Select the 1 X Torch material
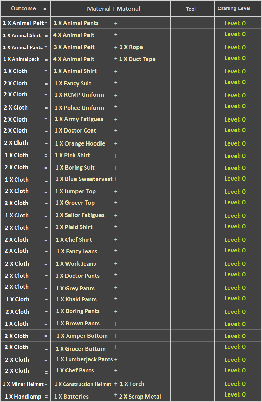This screenshot has height=402, width=262. (132, 384)
